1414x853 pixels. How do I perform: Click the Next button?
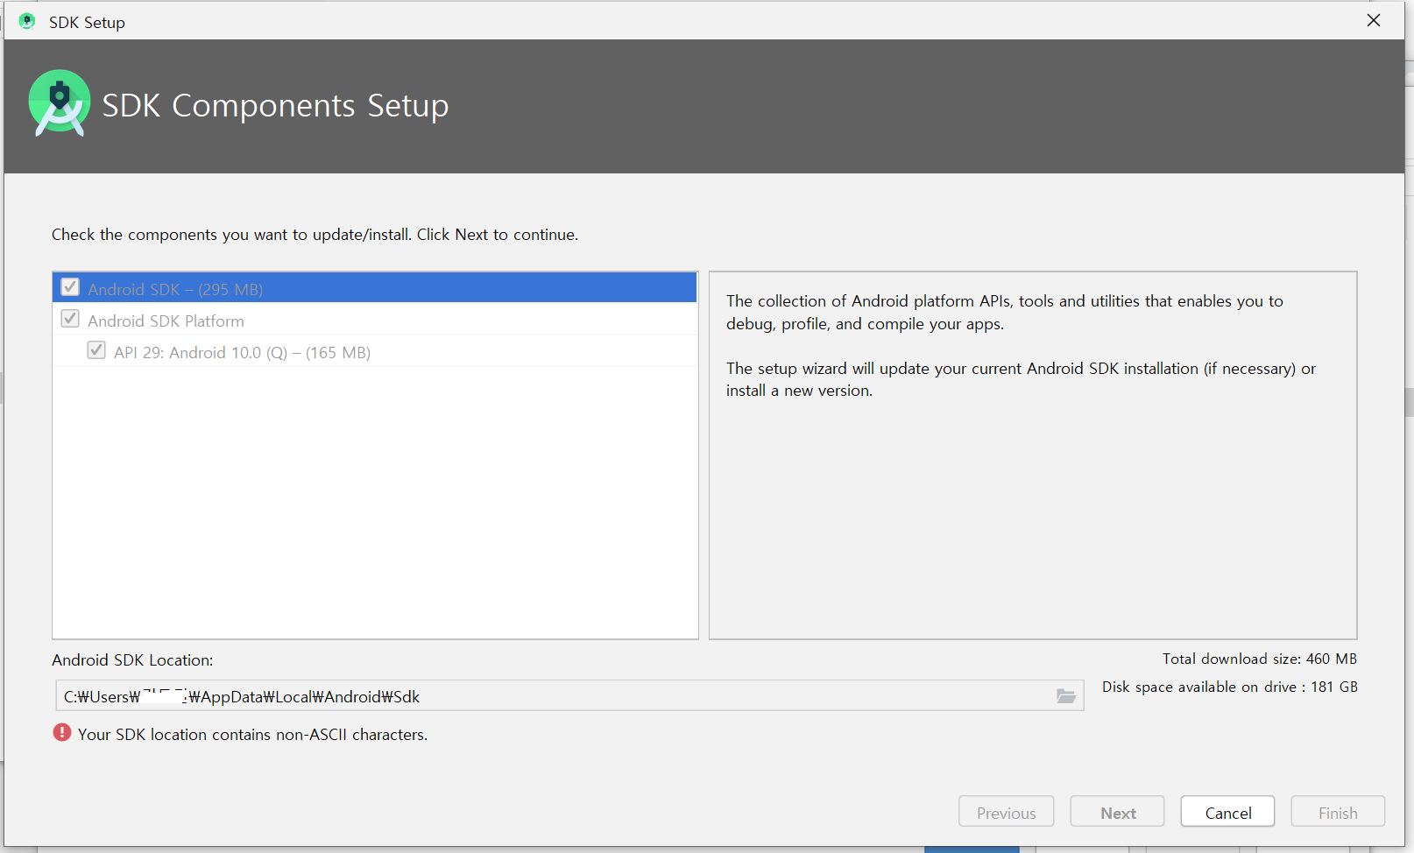[1117, 812]
